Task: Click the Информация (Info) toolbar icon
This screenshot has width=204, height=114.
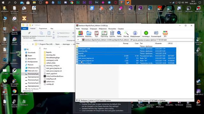Action: point(135,34)
